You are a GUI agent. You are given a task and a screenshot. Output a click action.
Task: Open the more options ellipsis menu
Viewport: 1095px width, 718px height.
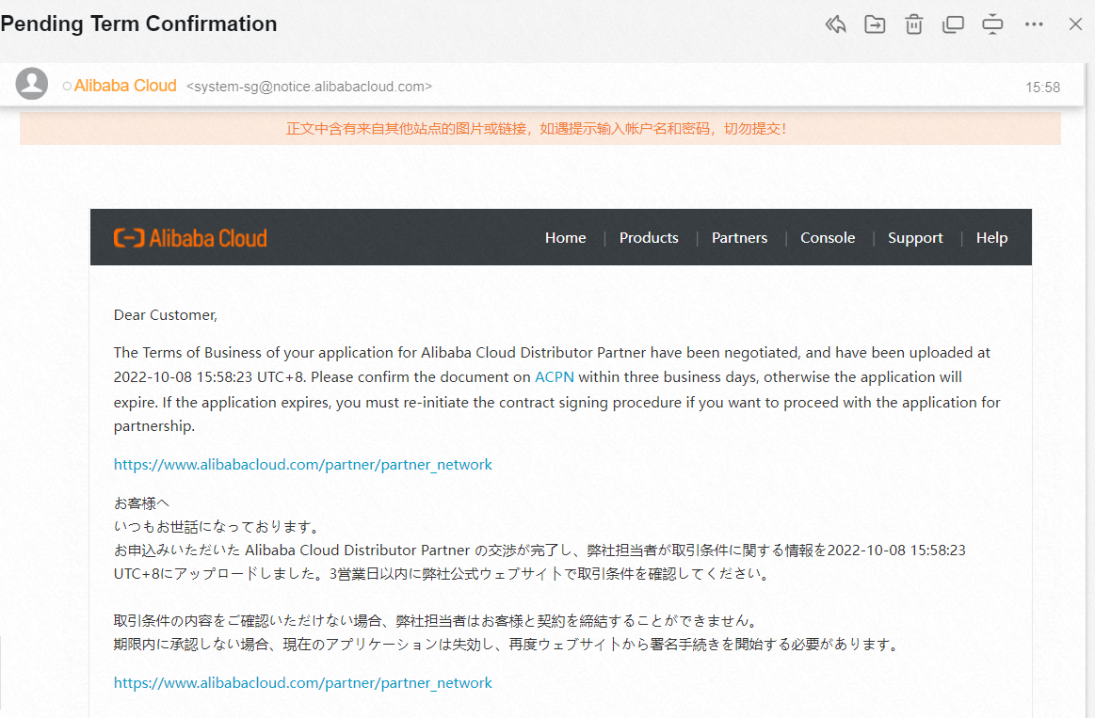click(1034, 24)
